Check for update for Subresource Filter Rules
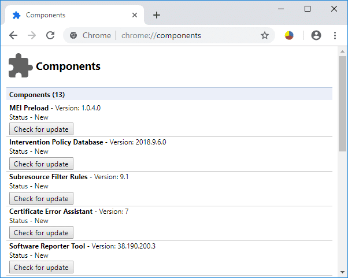 click(41, 198)
